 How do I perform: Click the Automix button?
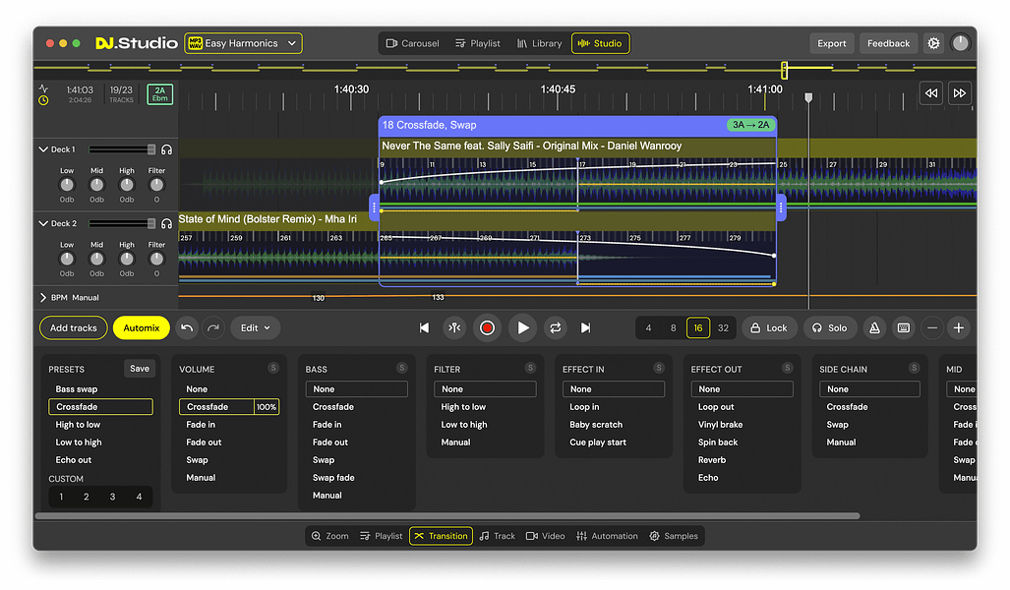click(x=141, y=327)
